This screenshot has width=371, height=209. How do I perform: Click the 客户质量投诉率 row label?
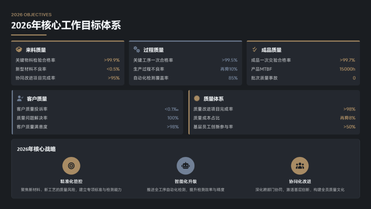point(32,109)
